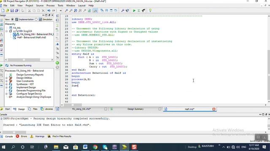Collapse the xc7a100t-3csg324 device node

pyautogui.click(x=6, y=31)
